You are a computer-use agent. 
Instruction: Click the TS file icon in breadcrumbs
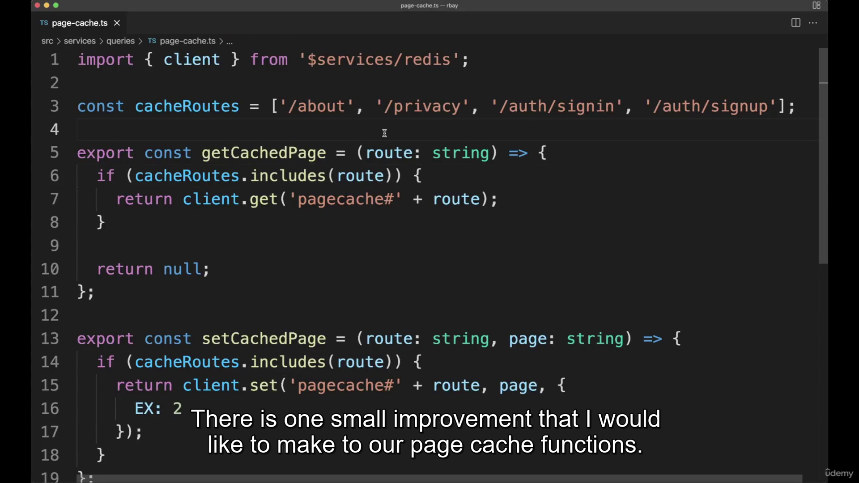coord(152,41)
